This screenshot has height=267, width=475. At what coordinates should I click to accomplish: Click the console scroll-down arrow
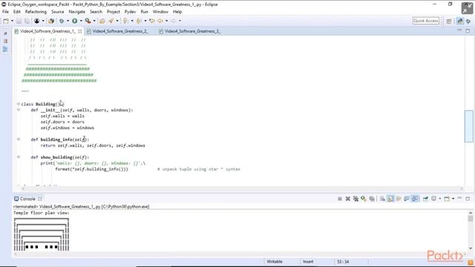pyautogui.click(x=470, y=248)
